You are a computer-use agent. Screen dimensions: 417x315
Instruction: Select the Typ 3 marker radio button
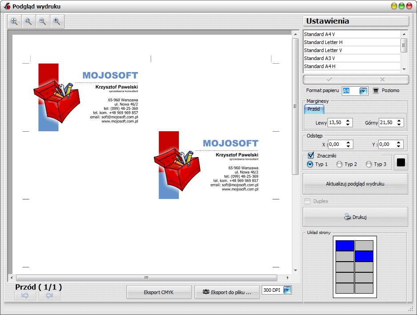[x=368, y=164]
